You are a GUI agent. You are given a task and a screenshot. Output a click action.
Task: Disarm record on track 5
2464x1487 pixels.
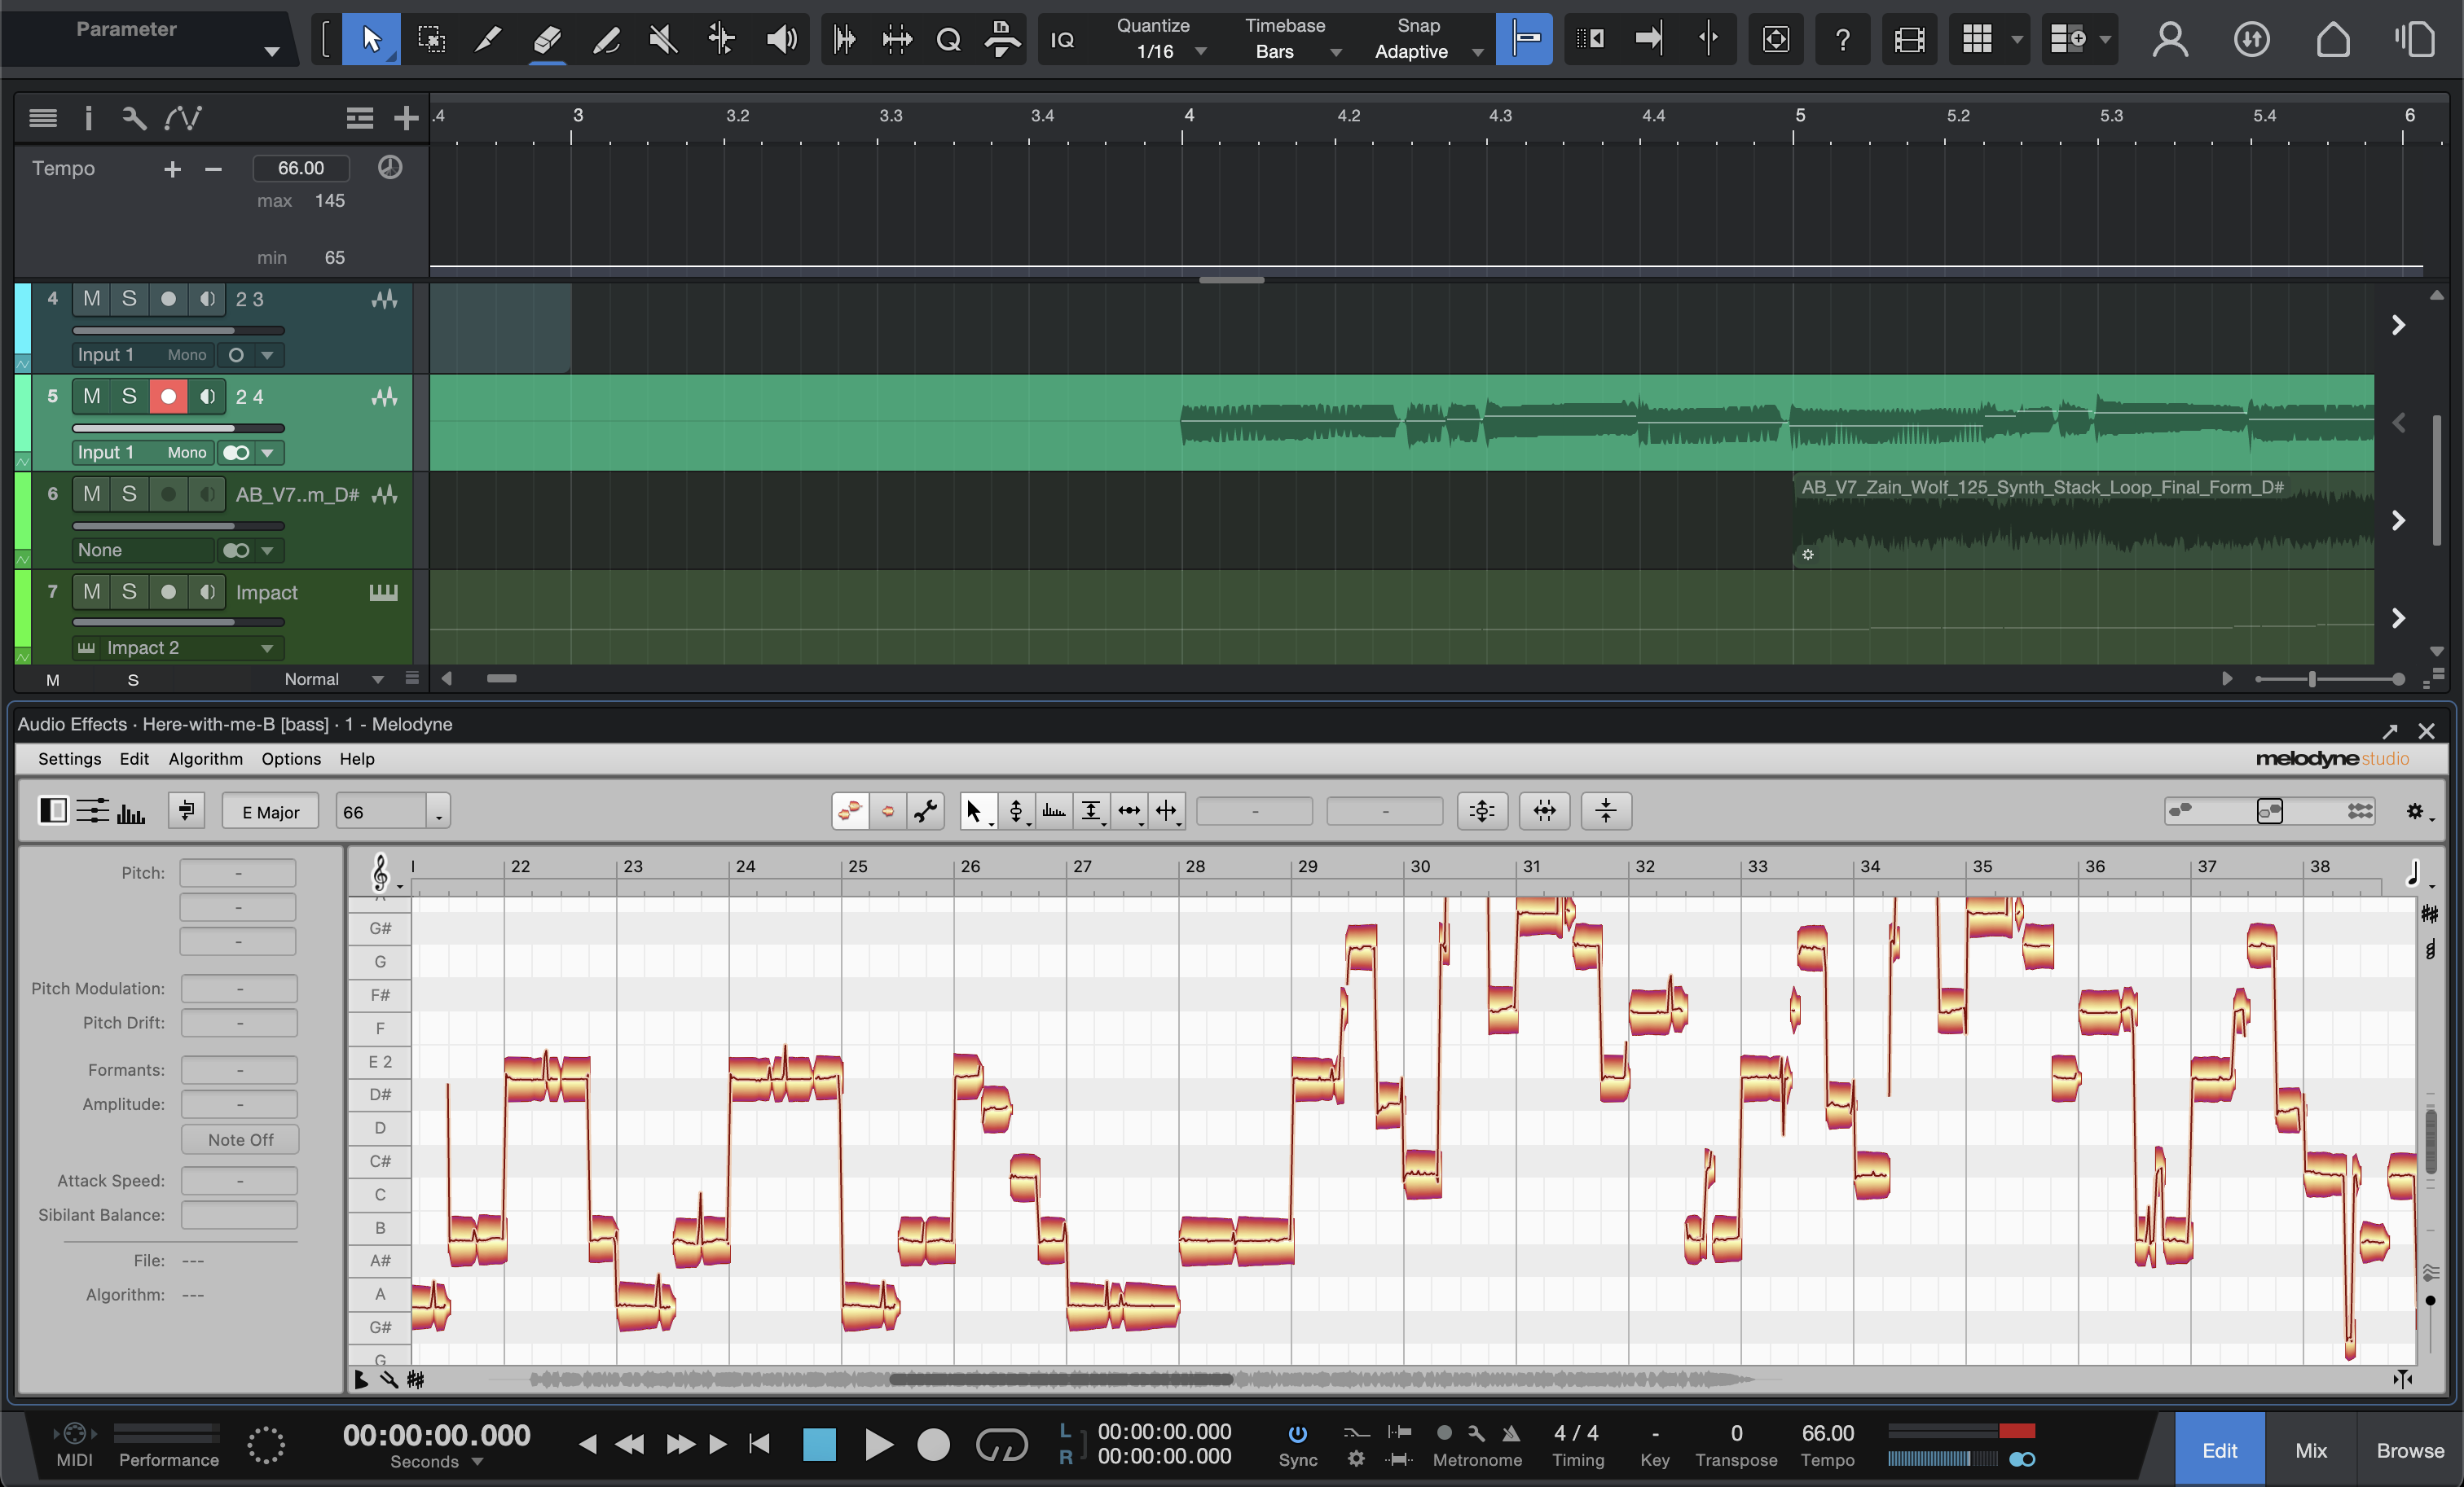[168, 397]
